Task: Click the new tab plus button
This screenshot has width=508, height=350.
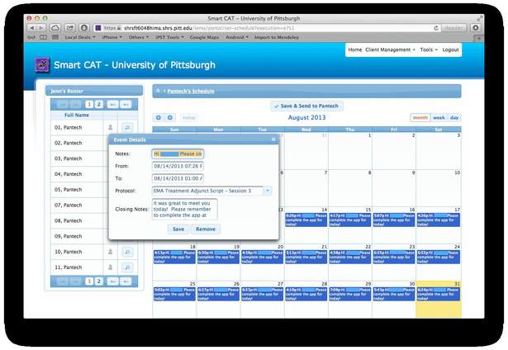Action: 479,38
